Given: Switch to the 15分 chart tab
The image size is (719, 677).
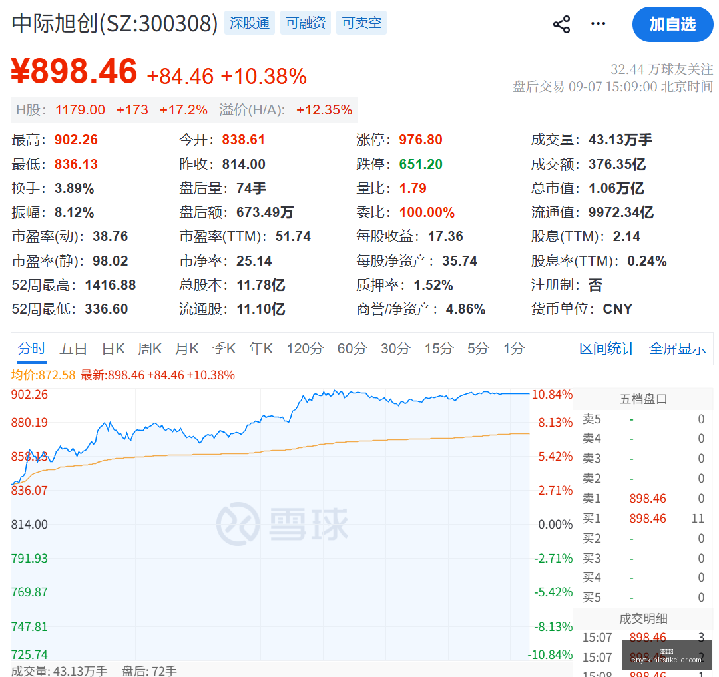Looking at the screenshot, I should (x=439, y=349).
